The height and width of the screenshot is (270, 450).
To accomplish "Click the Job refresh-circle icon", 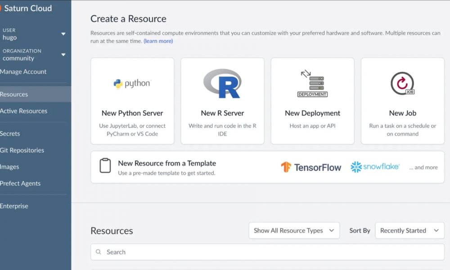I will click(403, 84).
